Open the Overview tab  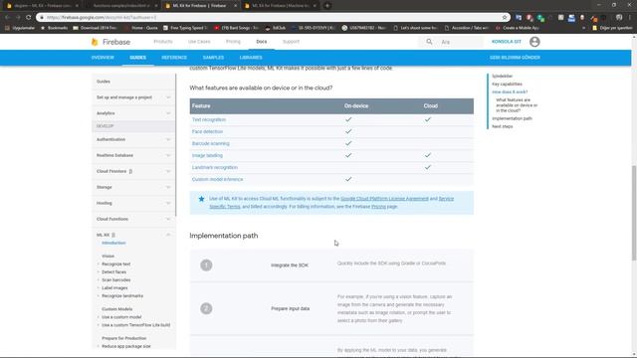click(x=103, y=58)
